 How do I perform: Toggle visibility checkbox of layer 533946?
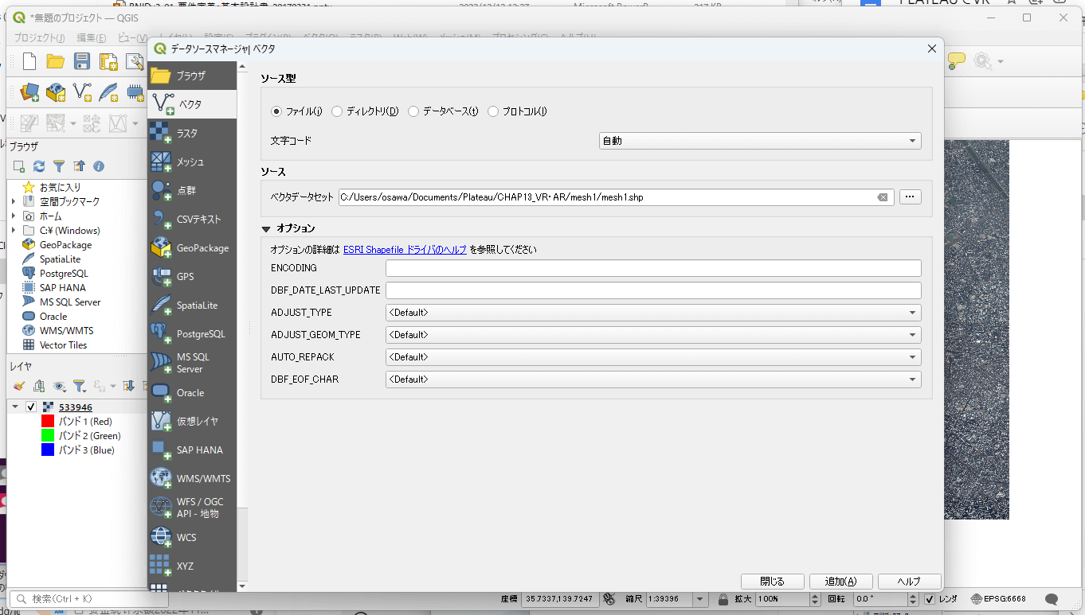(31, 407)
